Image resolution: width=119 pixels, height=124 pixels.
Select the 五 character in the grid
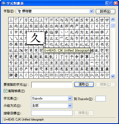coord(31,63)
